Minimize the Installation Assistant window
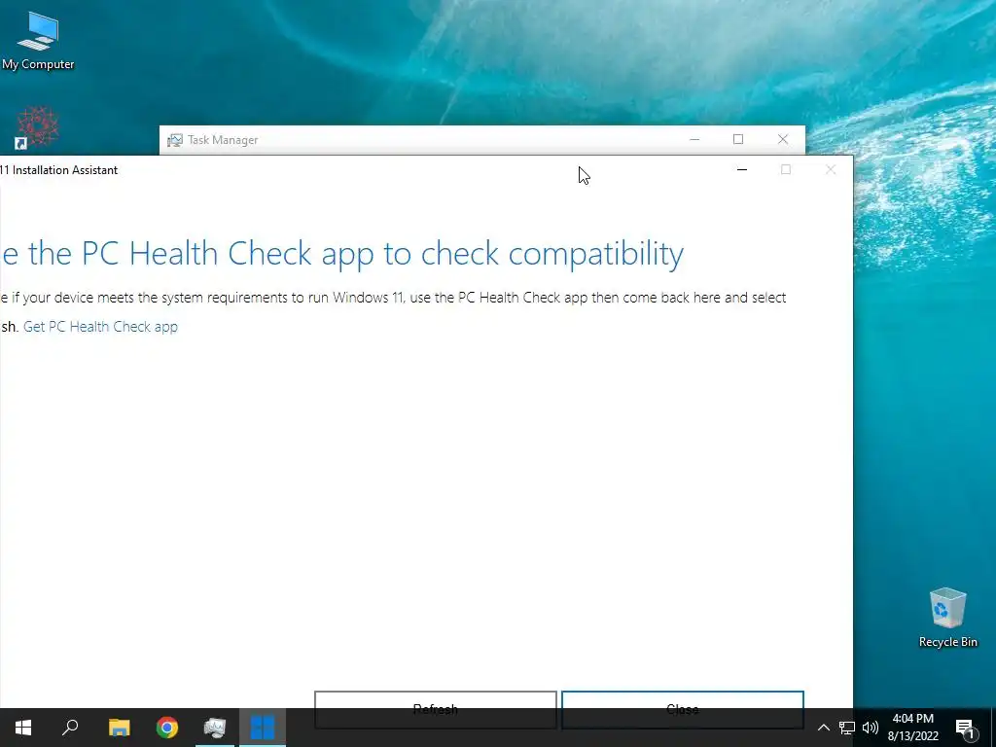 coord(742,169)
